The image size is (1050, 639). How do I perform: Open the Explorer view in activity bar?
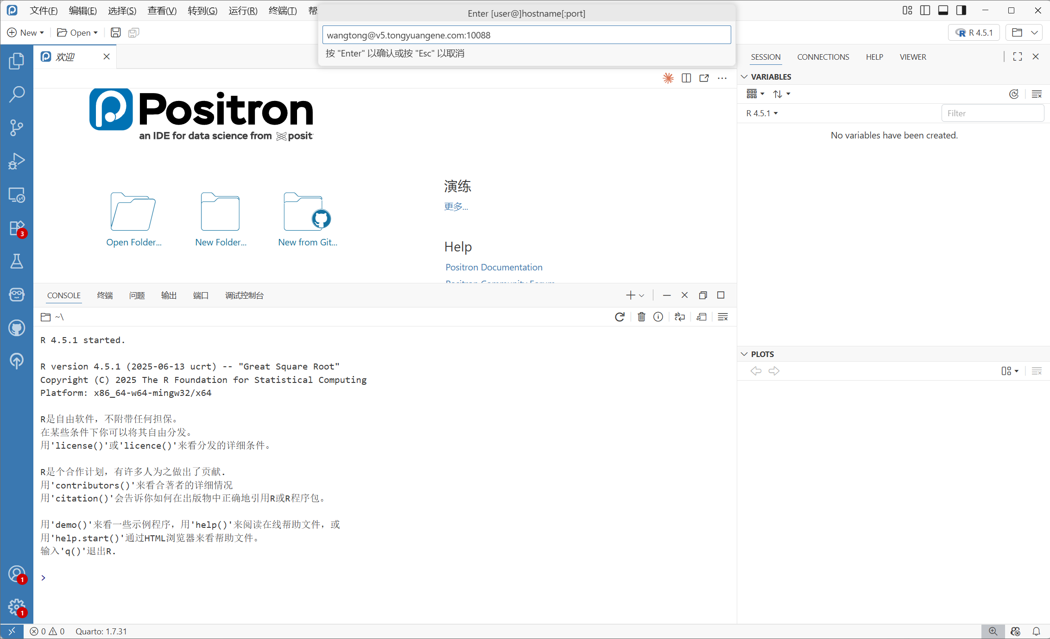(17, 61)
